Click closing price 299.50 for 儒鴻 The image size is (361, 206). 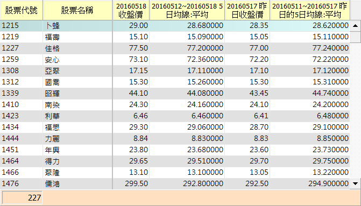coord(137,183)
